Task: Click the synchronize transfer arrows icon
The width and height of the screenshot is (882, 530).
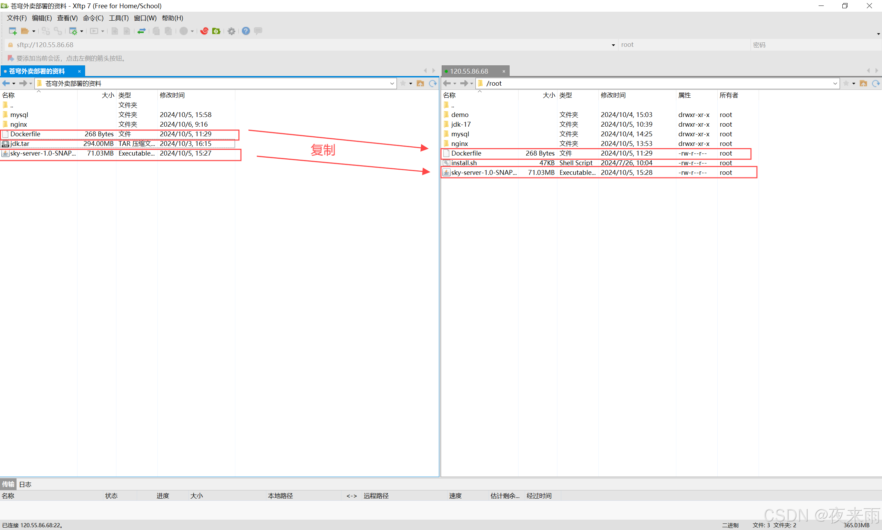Action: (141, 31)
